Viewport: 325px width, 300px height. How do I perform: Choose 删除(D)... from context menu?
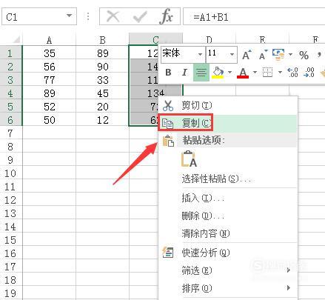(x=228, y=216)
